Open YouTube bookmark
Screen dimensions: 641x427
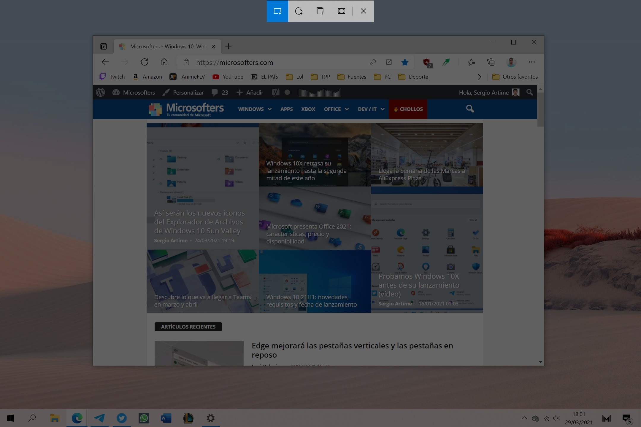(228, 77)
